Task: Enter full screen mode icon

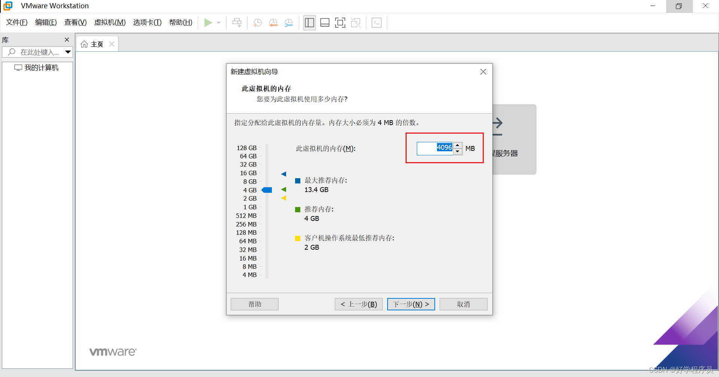Action: (340, 23)
